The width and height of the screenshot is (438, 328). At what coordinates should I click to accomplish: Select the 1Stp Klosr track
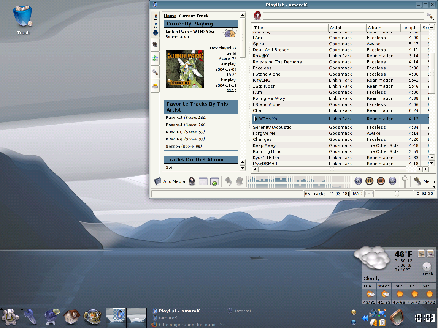(340, 87)
